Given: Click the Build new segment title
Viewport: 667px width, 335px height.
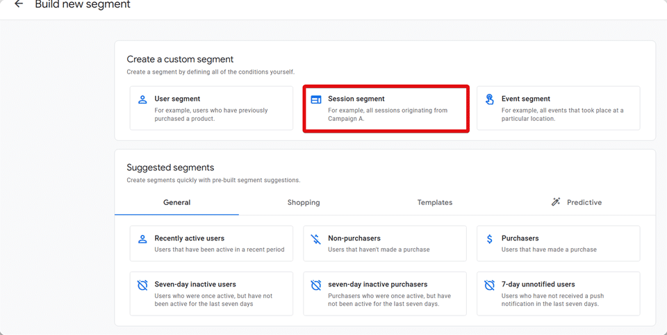Looking at the screenshot, I should pos(83,5).
